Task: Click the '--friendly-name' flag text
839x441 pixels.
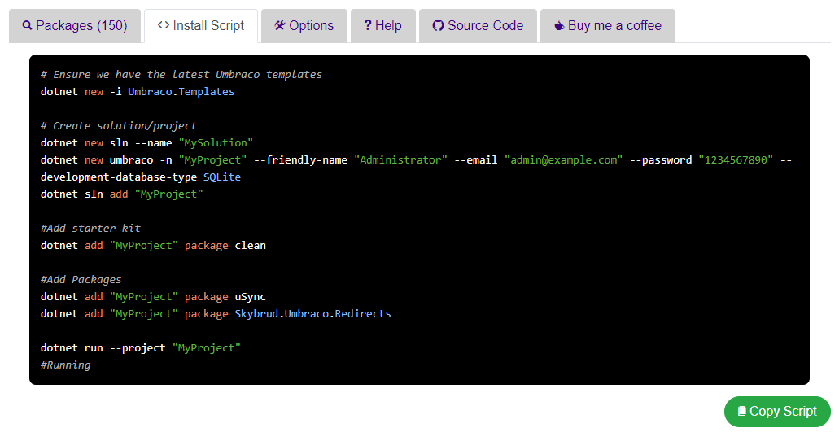Action: tap(300, 160)
